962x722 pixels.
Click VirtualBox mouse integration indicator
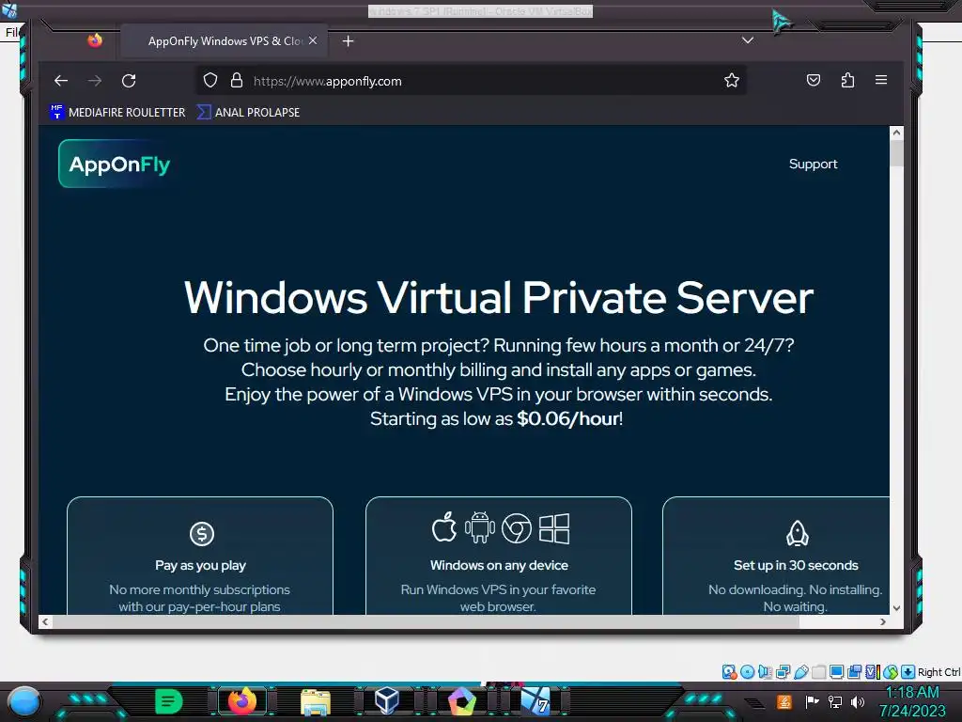891,671
